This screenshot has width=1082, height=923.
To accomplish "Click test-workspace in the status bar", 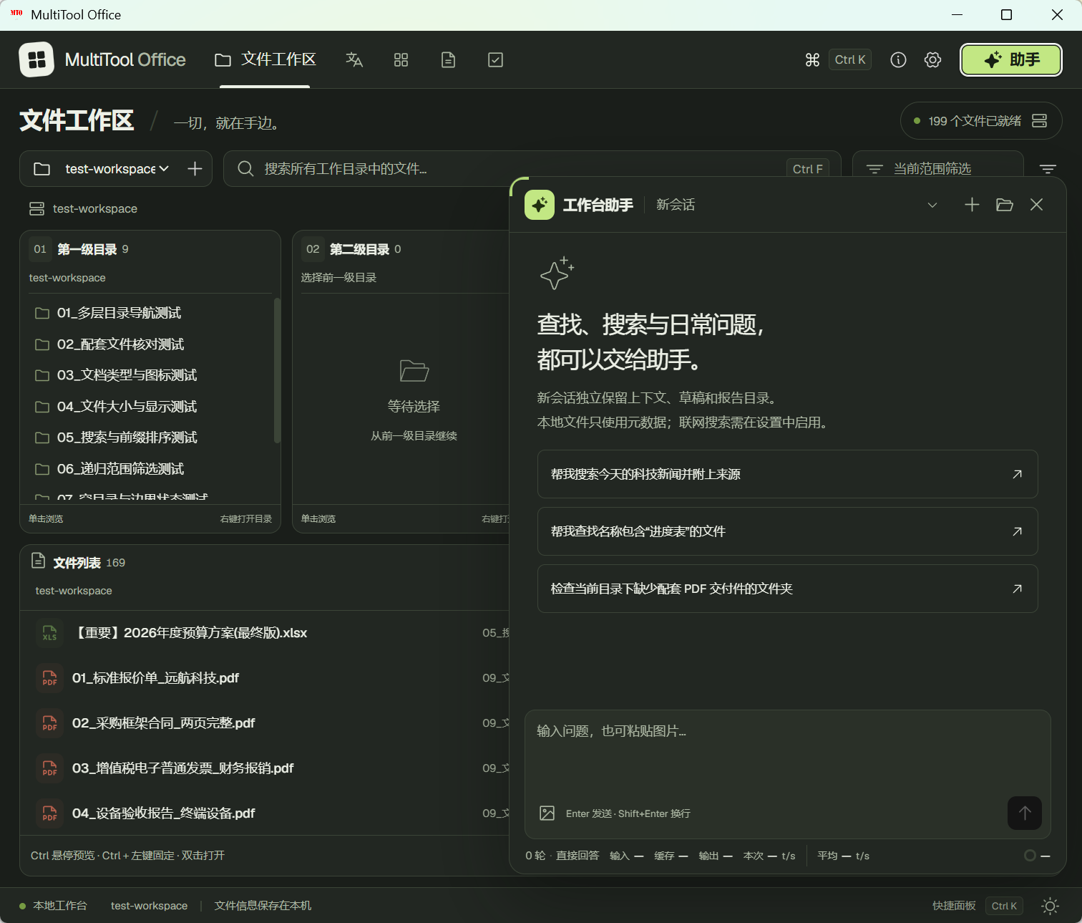I will coord(149,906).
